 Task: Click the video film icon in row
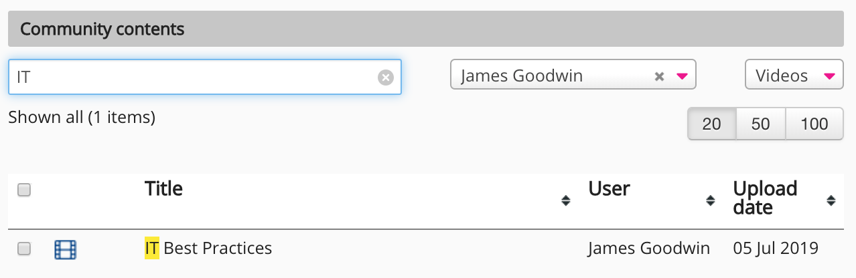[65, 249]
